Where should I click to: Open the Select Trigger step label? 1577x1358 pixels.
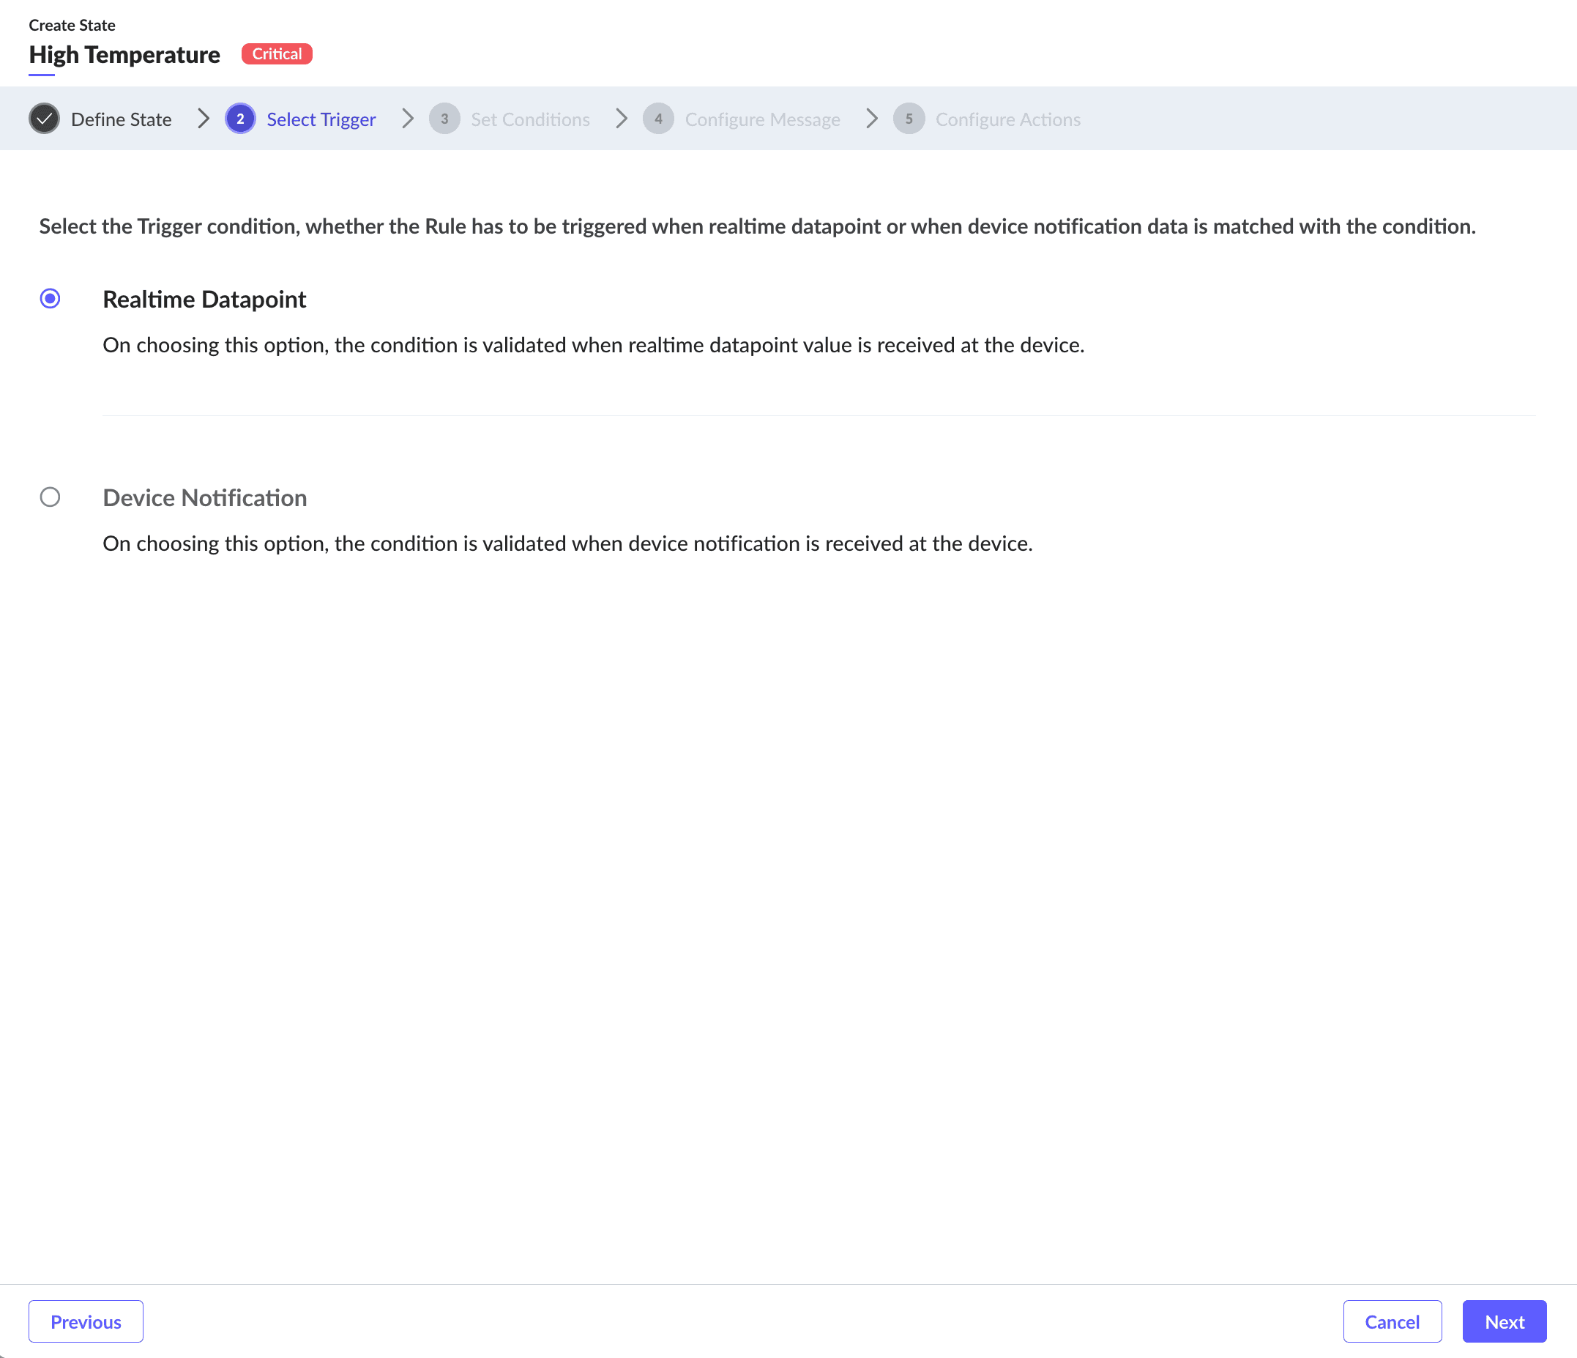tap(321, 119)
